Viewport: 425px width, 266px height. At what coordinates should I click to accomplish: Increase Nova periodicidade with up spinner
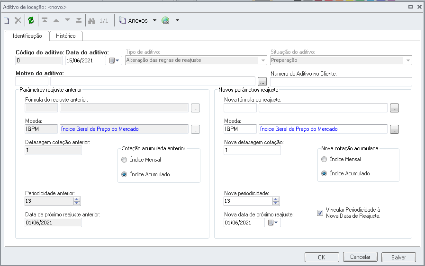pyautogui.click(x=276, y=199)
